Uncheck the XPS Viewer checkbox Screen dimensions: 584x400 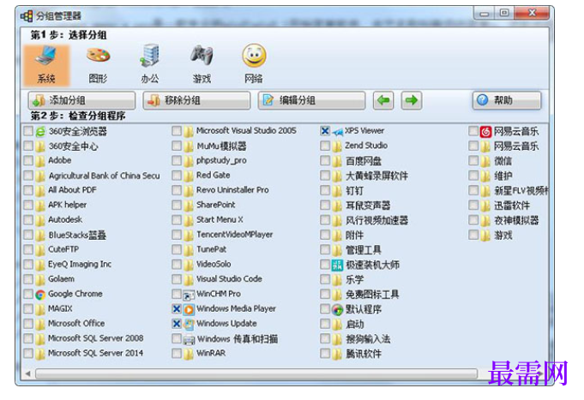pos(325,131)
